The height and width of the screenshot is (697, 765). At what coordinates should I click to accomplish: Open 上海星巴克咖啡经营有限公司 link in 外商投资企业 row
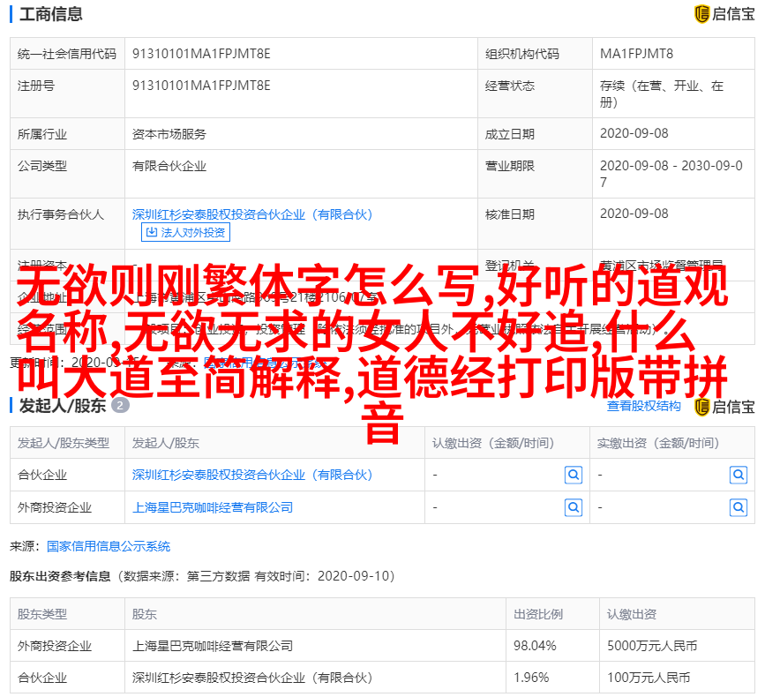[x=213, y=507]
